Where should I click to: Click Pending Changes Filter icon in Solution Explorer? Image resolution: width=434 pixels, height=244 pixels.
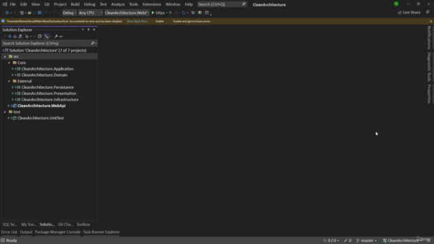click(26, 37)
